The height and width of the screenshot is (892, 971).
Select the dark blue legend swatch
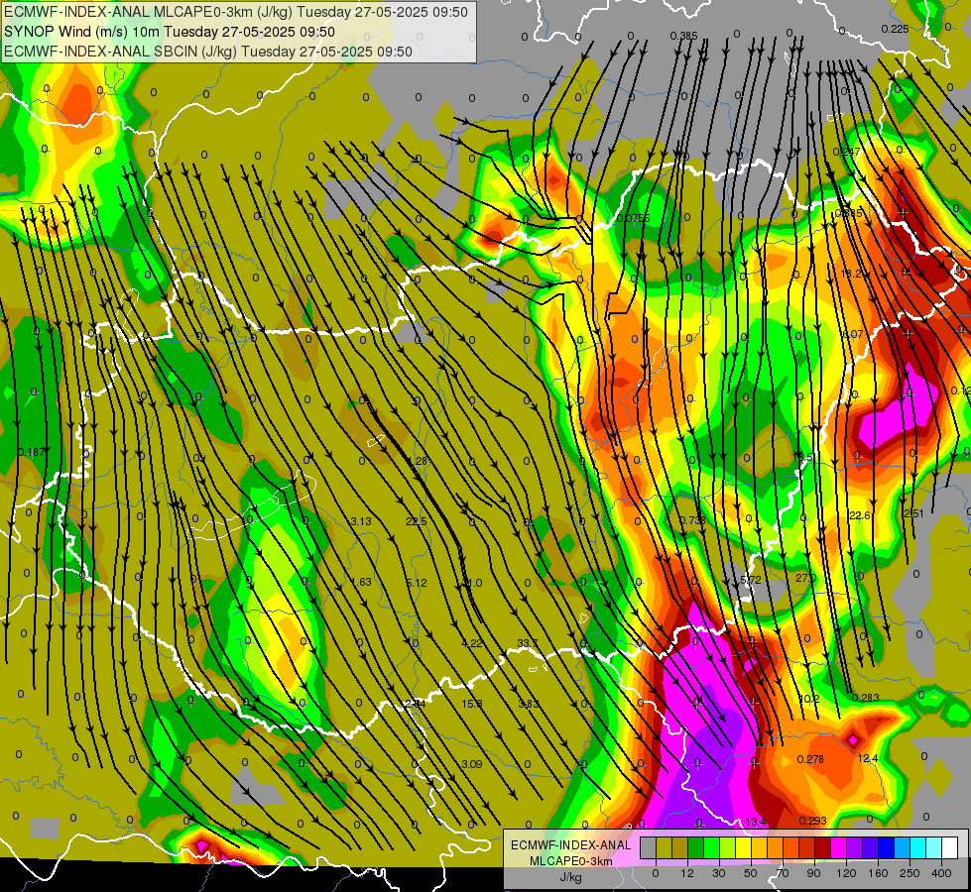(887, 847)
